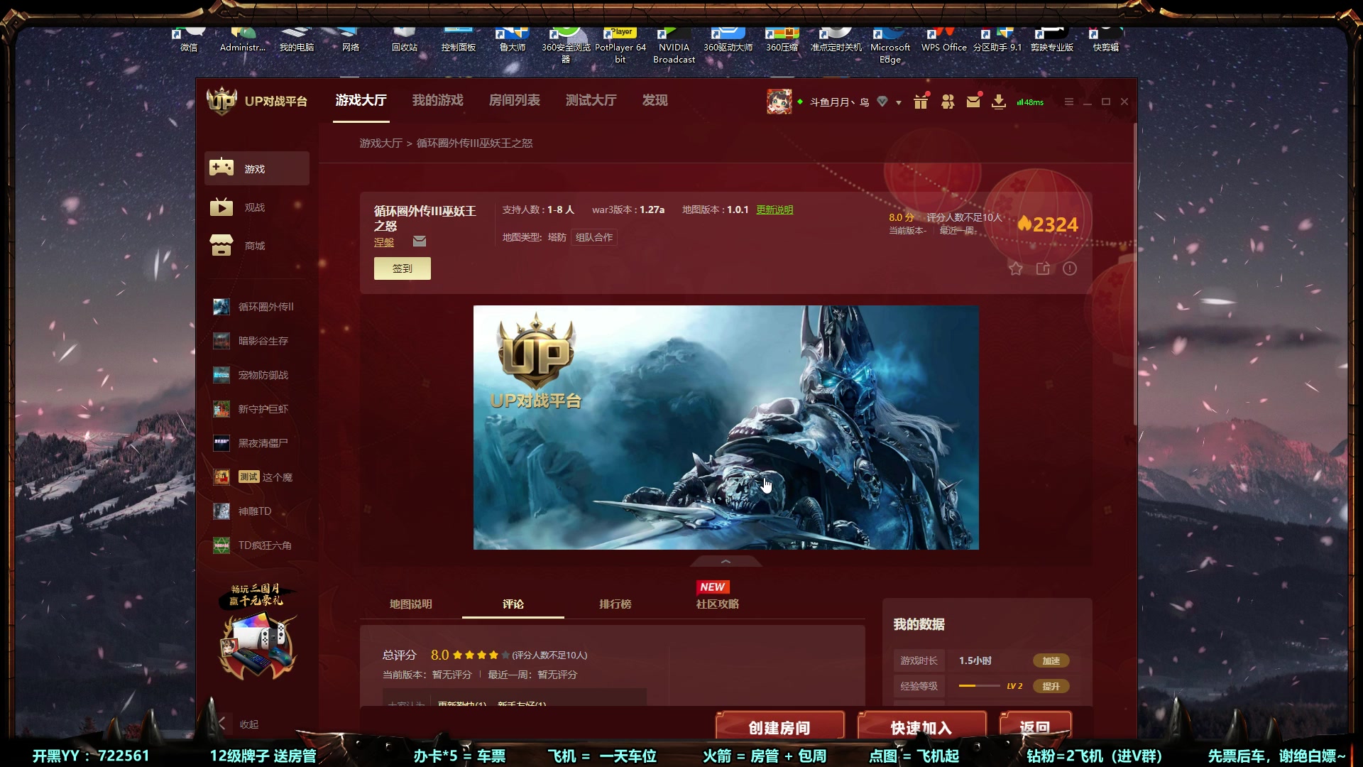Click the UP对战平台 logo
1363x767 pixels.
point(257,101)
